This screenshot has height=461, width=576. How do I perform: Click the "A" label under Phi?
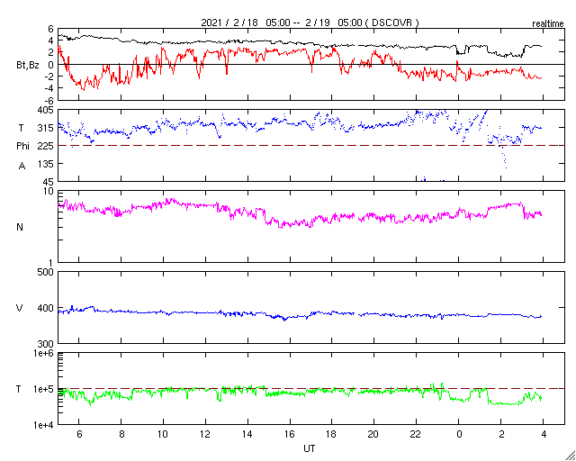[22, 167]
